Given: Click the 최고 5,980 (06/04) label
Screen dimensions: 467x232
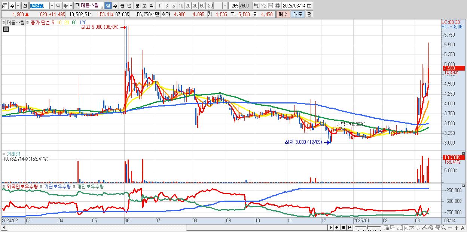Looking at the screenshot, I should click(100, 27).
